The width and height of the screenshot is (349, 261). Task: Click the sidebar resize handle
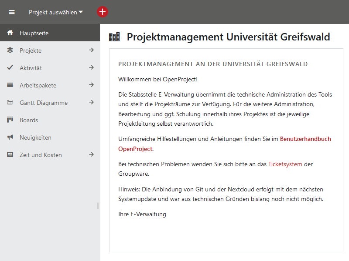click(x=98, y=206)
